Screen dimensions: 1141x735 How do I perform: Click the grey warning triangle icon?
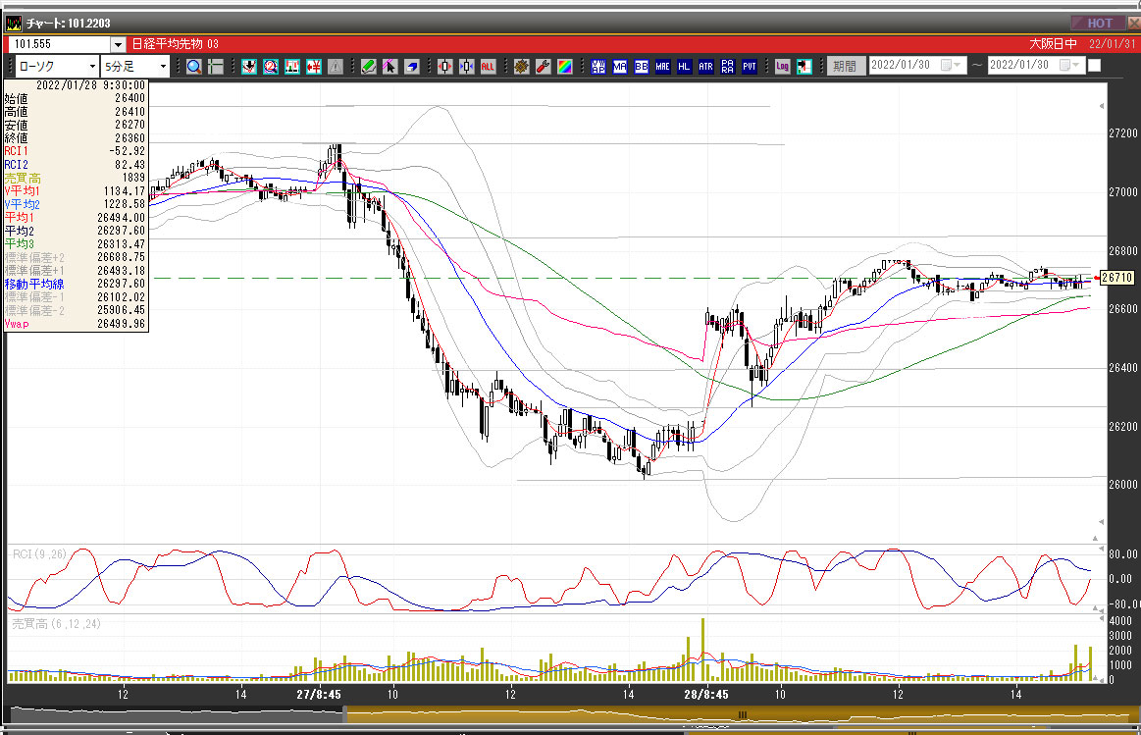(336, 66)
